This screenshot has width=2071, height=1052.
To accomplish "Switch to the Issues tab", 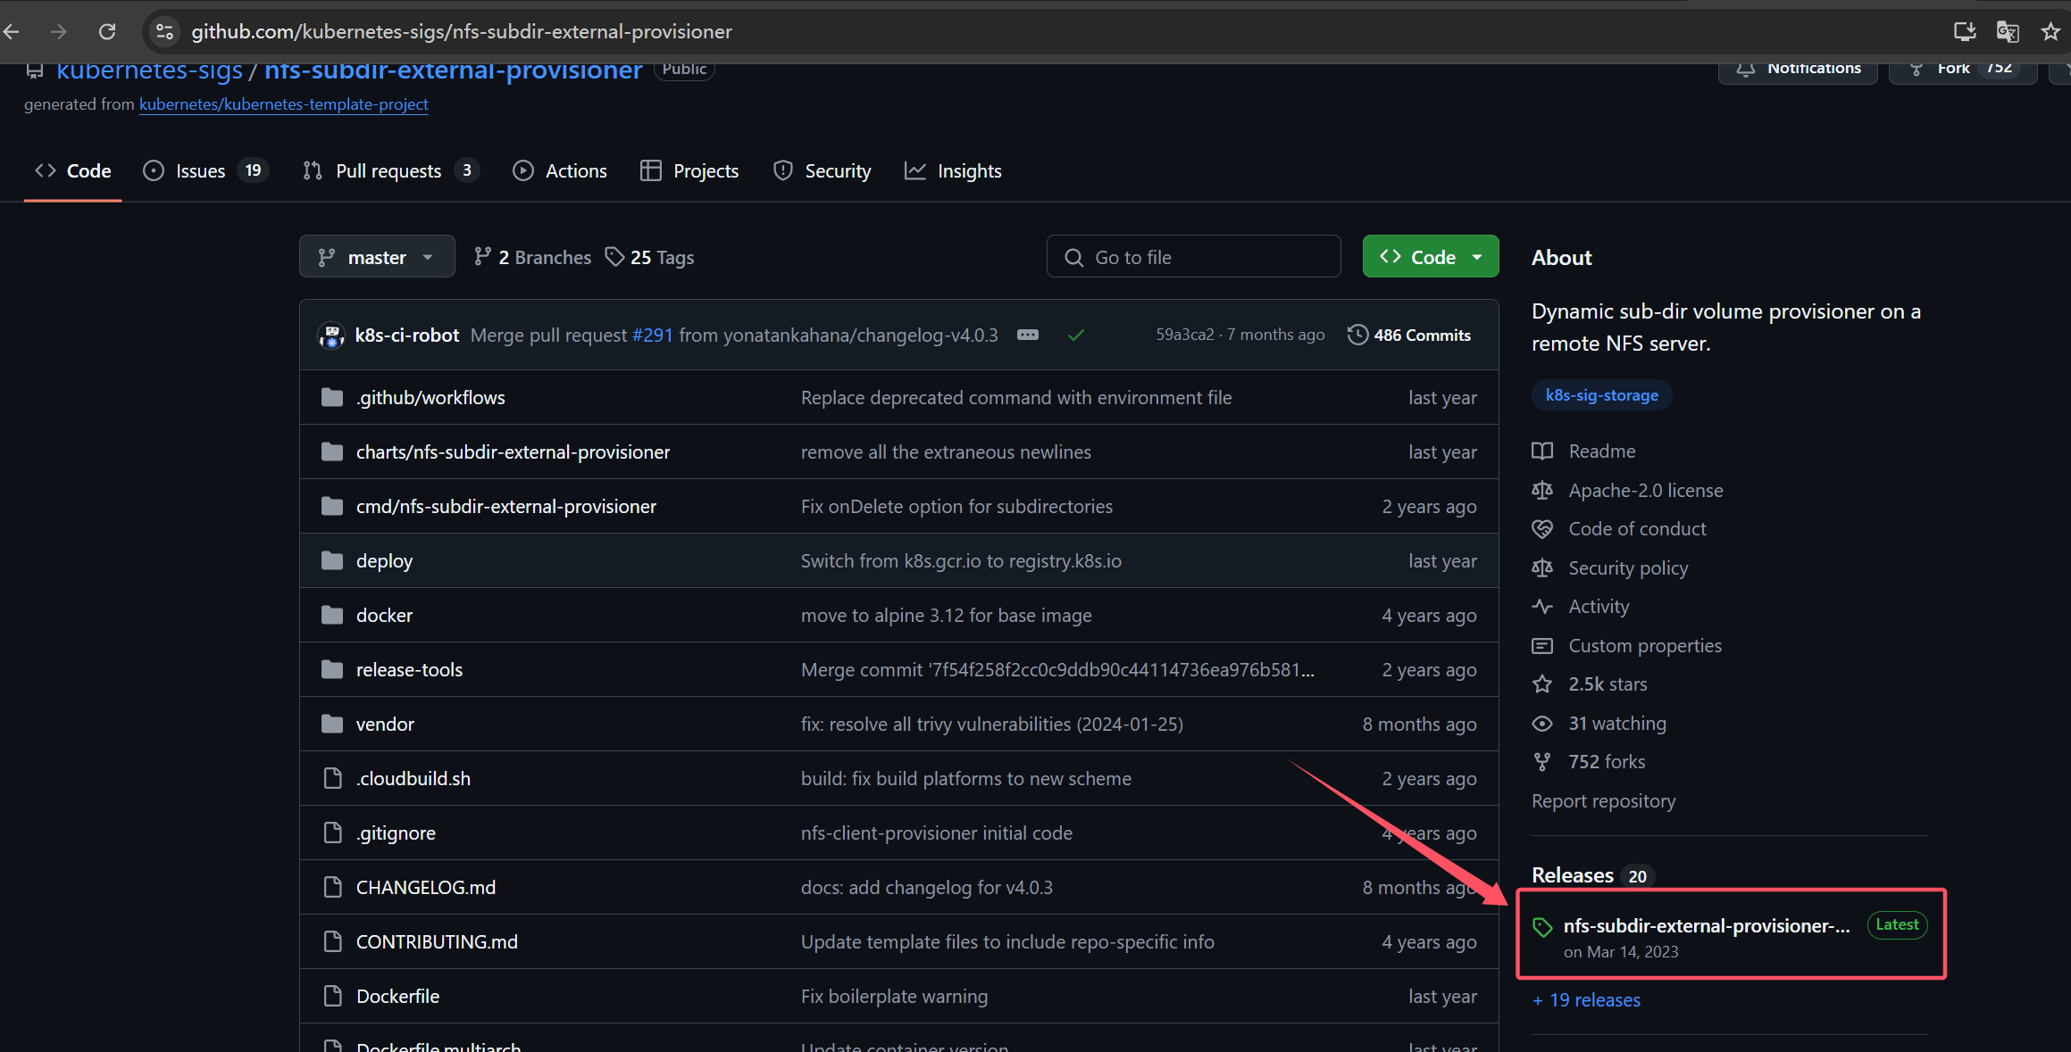I will tap(202, 170).
